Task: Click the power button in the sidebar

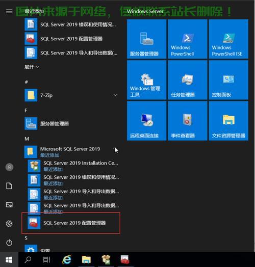Action: pos(9,243)
